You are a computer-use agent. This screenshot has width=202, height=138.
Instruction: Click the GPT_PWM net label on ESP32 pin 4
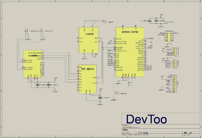click(150, 39)
